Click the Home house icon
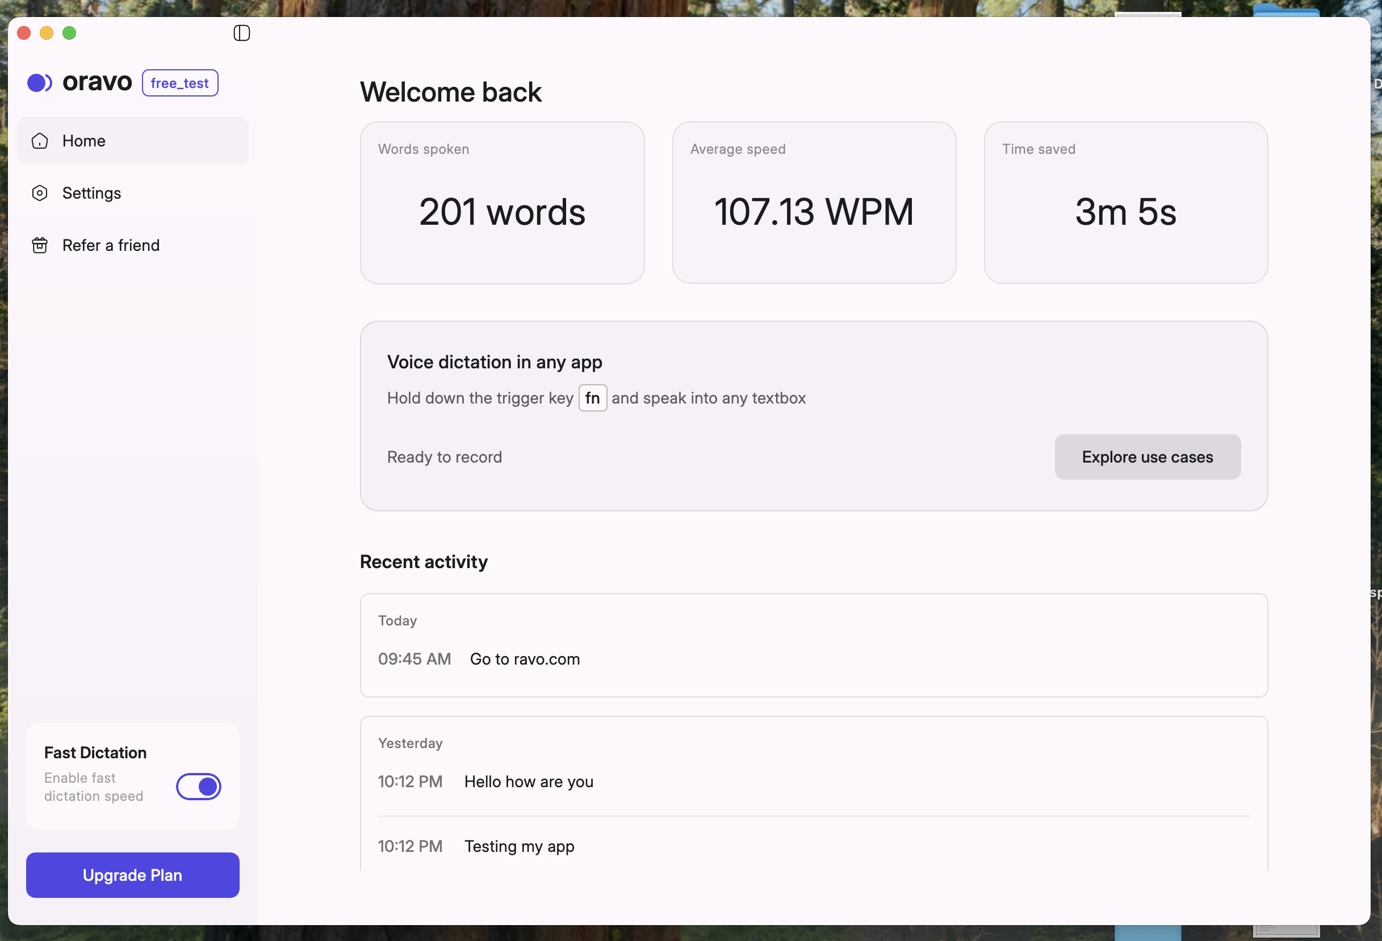 click(40, 141)
